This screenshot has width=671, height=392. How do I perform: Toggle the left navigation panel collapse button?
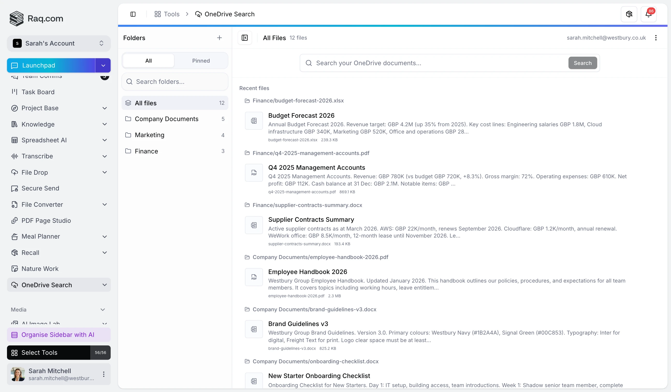point(133,14)
